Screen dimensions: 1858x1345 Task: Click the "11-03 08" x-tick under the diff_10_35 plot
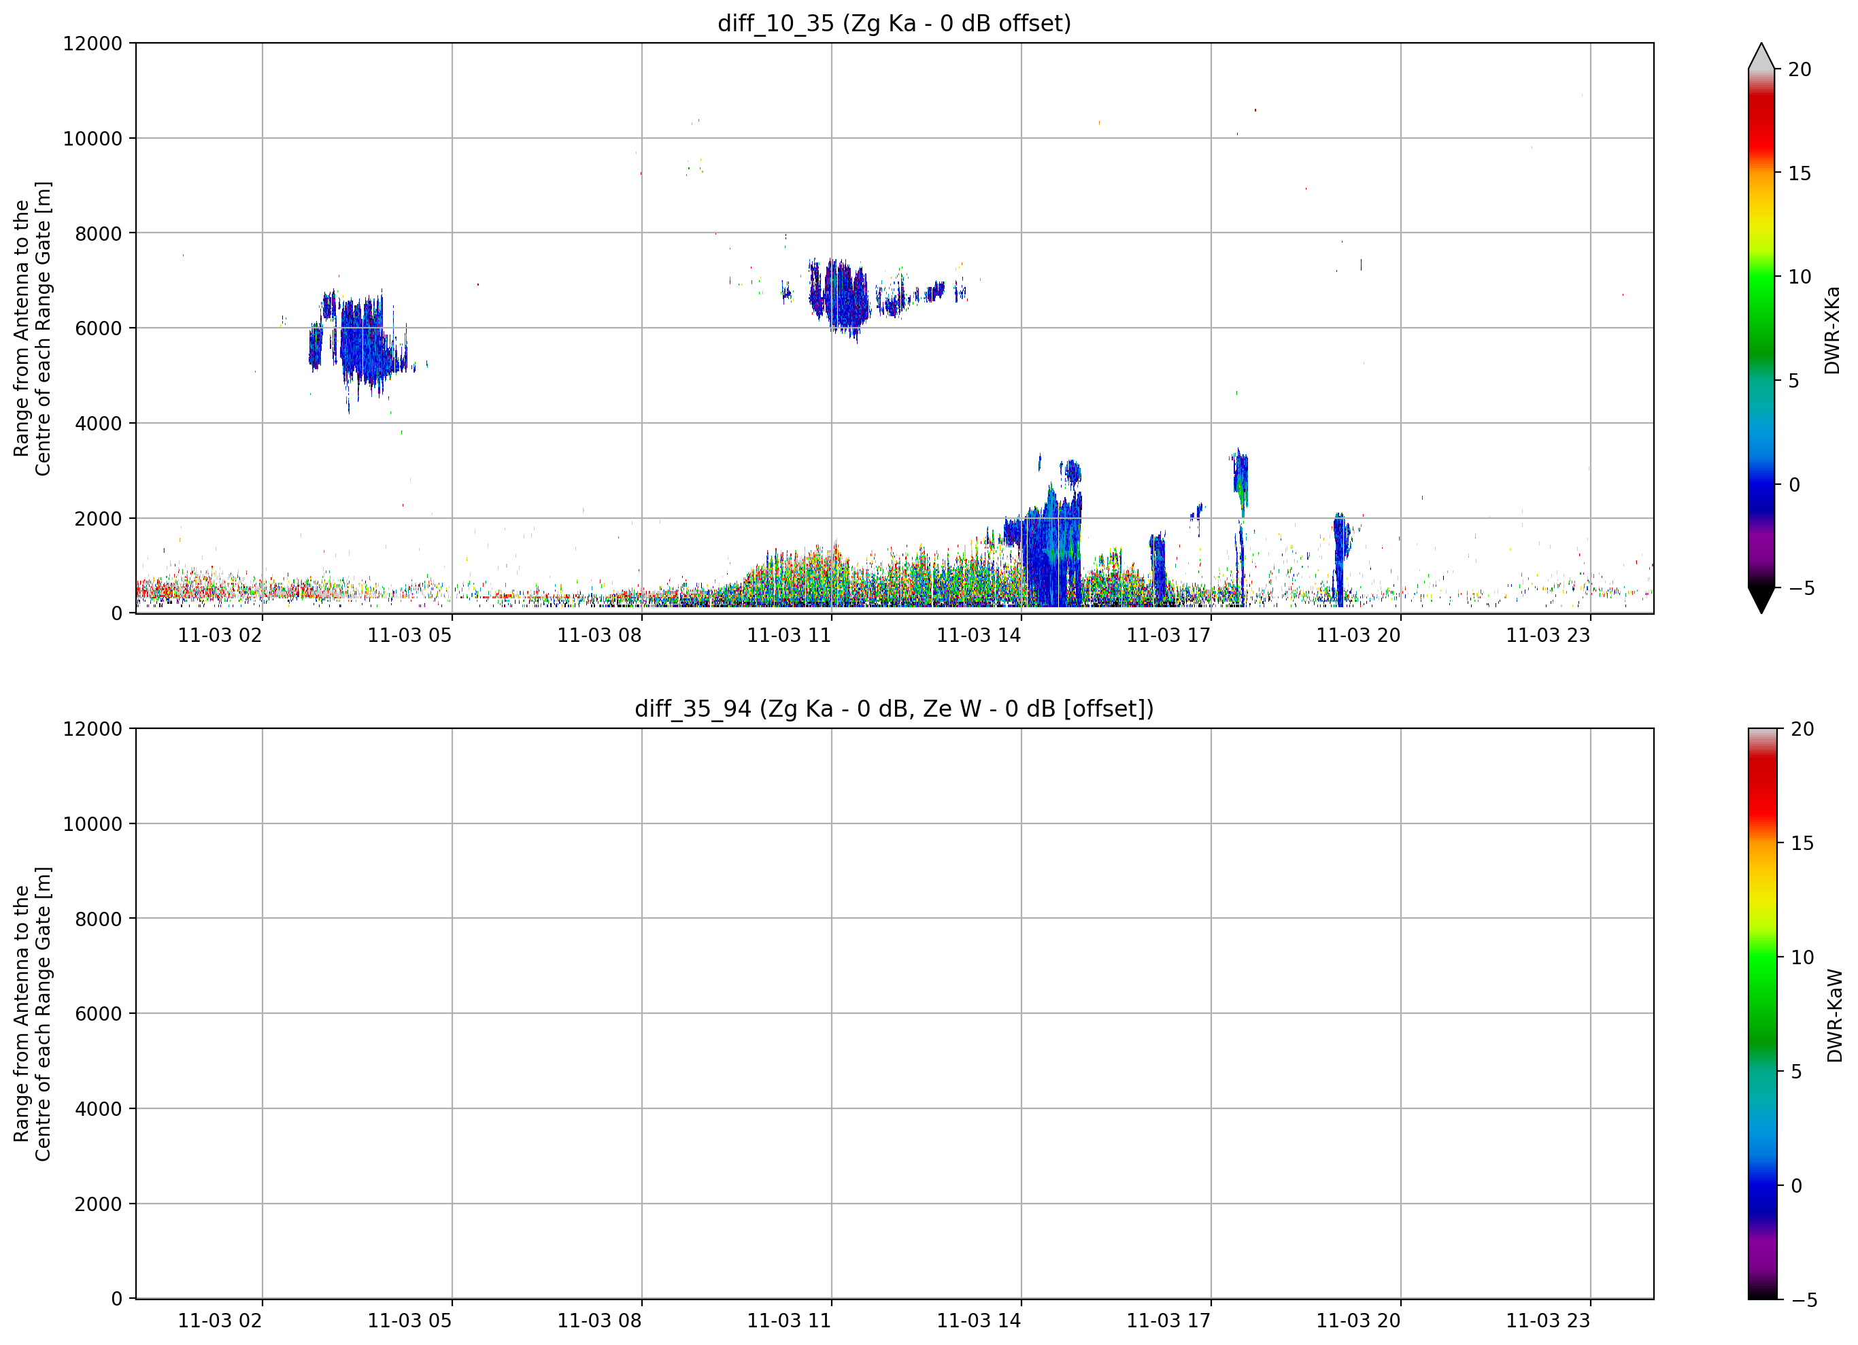tap(600, 636)
